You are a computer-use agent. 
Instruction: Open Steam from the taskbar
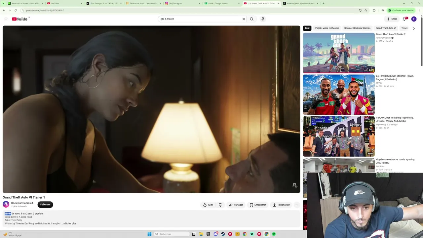(223, 234)
